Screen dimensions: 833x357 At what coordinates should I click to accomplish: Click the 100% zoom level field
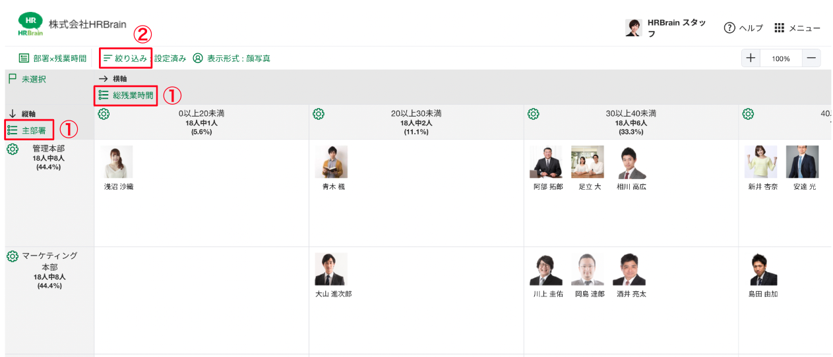coord(781,58)
